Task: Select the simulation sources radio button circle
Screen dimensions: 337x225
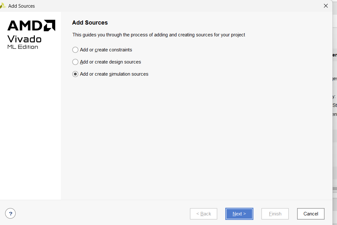Action: [75, 74]
